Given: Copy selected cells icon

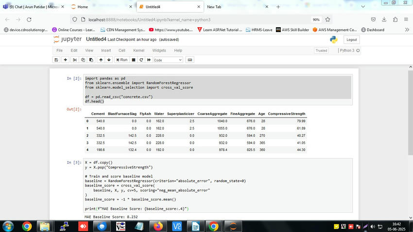Looking at the screenshot, I should click(x=83, y=60).
